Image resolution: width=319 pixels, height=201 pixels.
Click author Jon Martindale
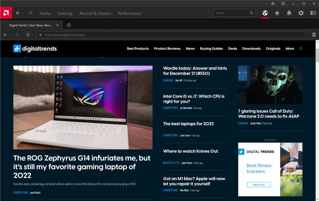tap(186, 108)
